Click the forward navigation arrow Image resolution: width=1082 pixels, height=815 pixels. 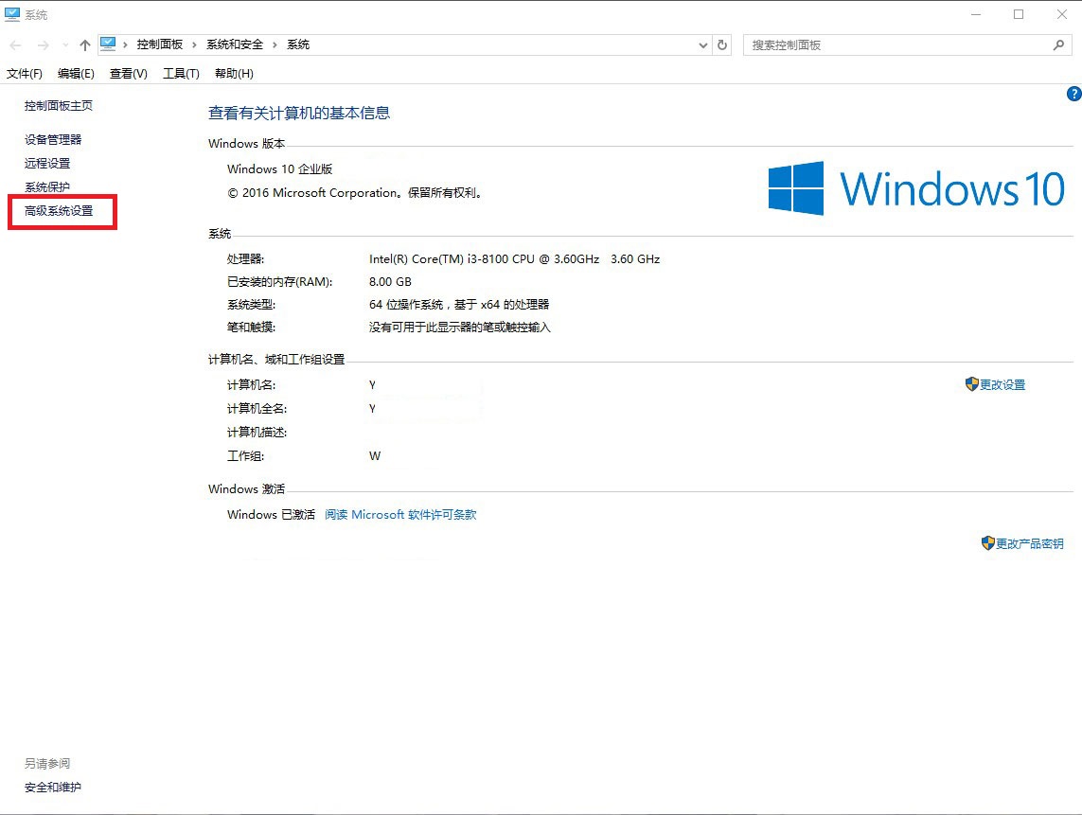click(43, 44)
